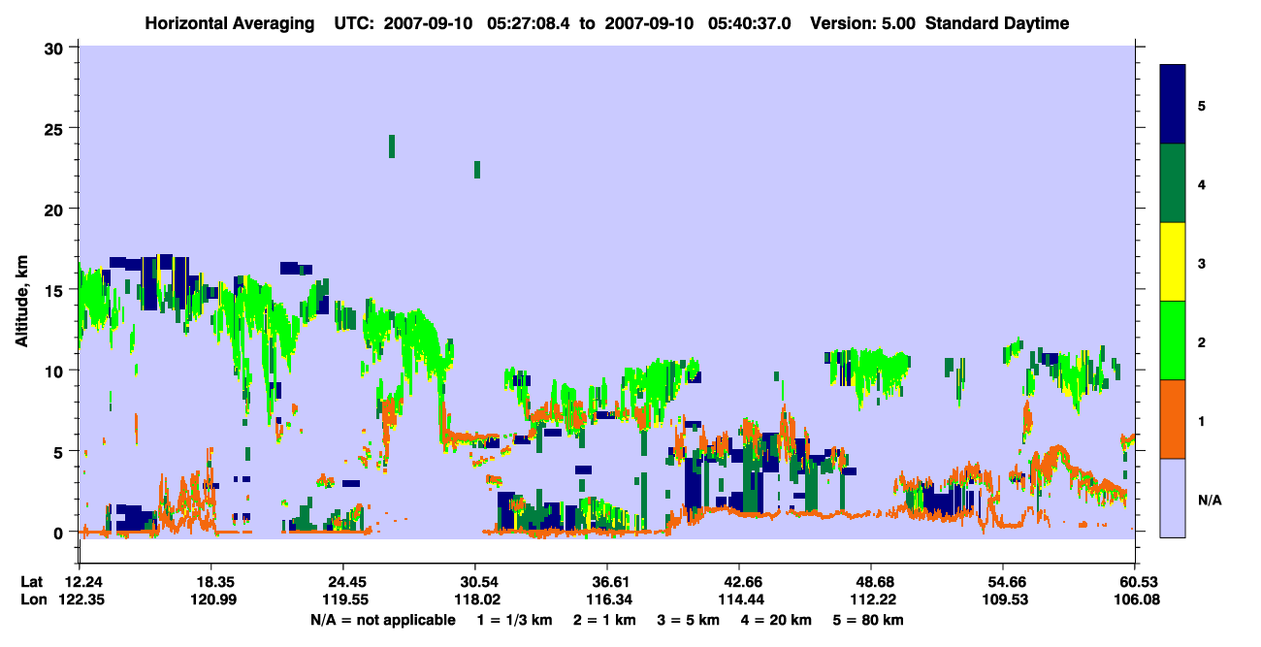The width and height of the screenshot is (1261, 647).
Task: Click legend text '5 = 80 km'
Action: [869, 620]
